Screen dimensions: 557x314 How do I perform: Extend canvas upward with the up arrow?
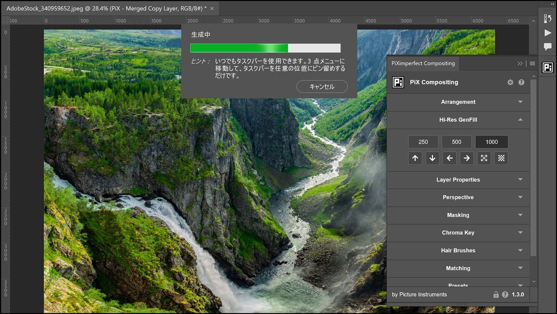coord(415,158)
